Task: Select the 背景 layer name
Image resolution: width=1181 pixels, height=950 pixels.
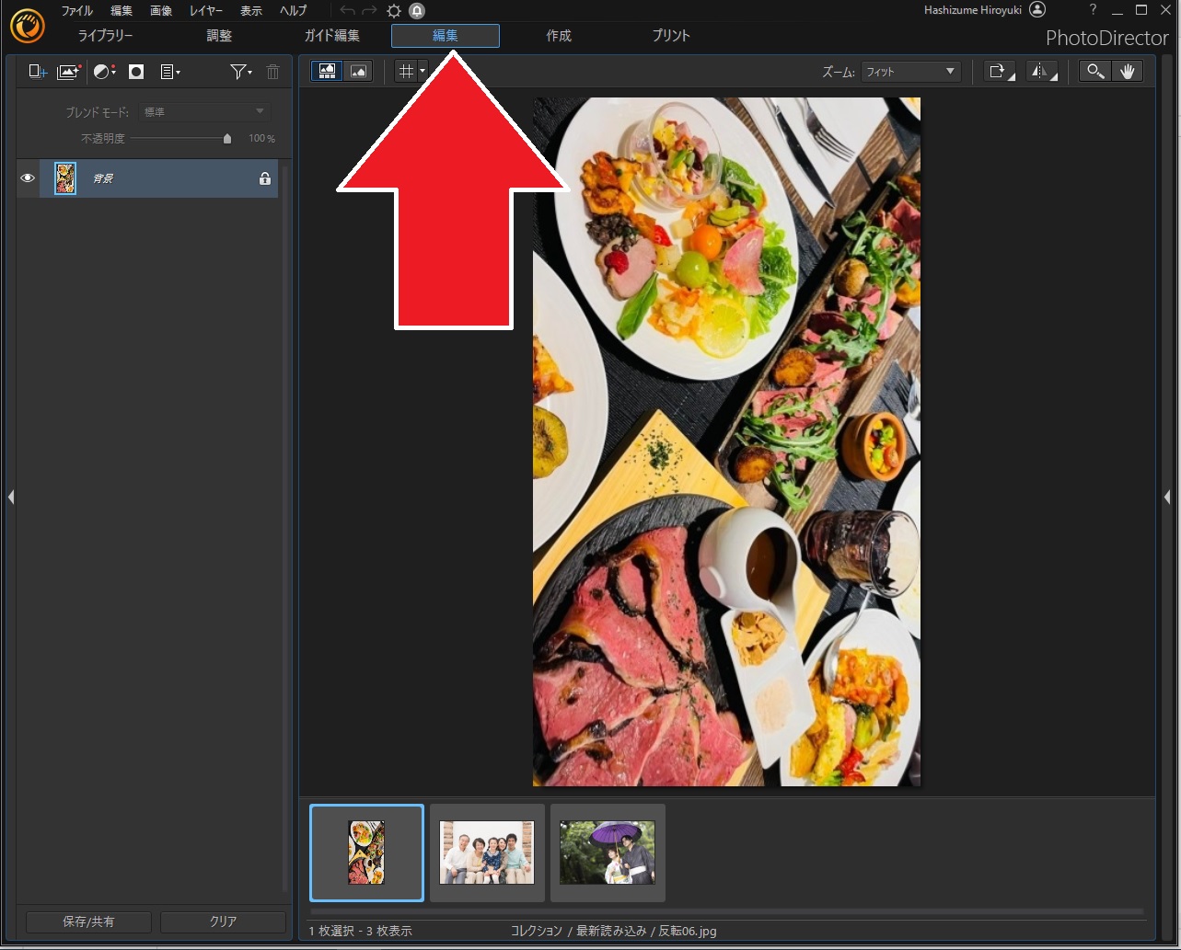Action: (x=103, y=178)
